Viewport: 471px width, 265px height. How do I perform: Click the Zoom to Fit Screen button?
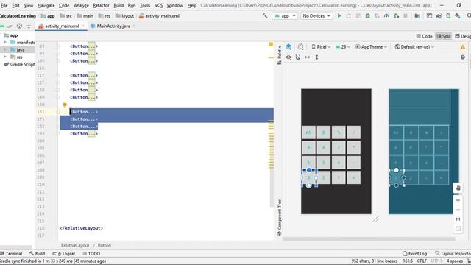click(x=458, y=229)
